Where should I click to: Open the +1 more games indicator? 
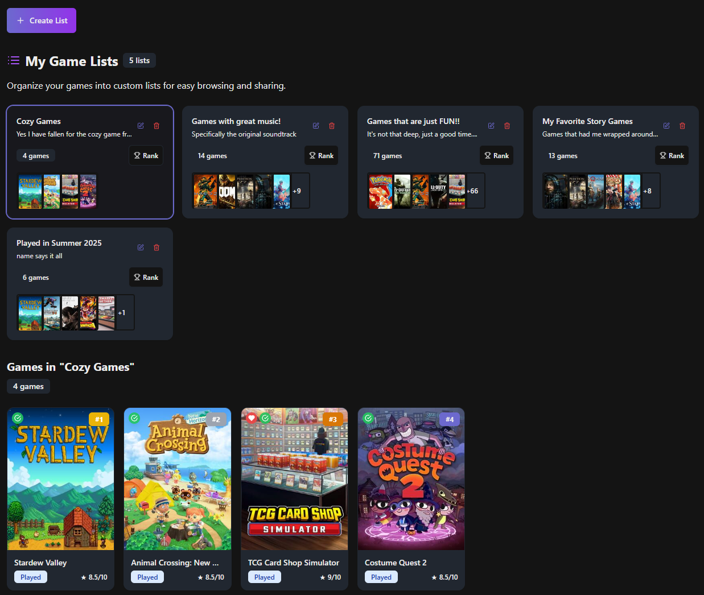pyautogui.click(x=122, y=313)
